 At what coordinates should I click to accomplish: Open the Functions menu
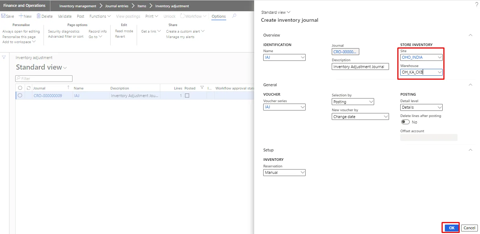pyautogui.click(x=100, y=16)
